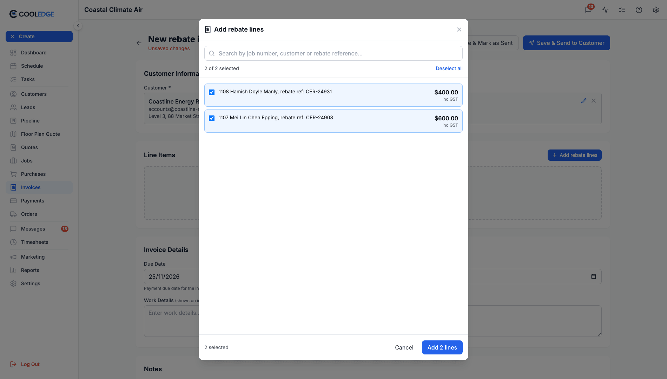This screenshot has width=667, height=379.
Task: Click the Floor Plan Quote map icon
Action: point(13,134)
